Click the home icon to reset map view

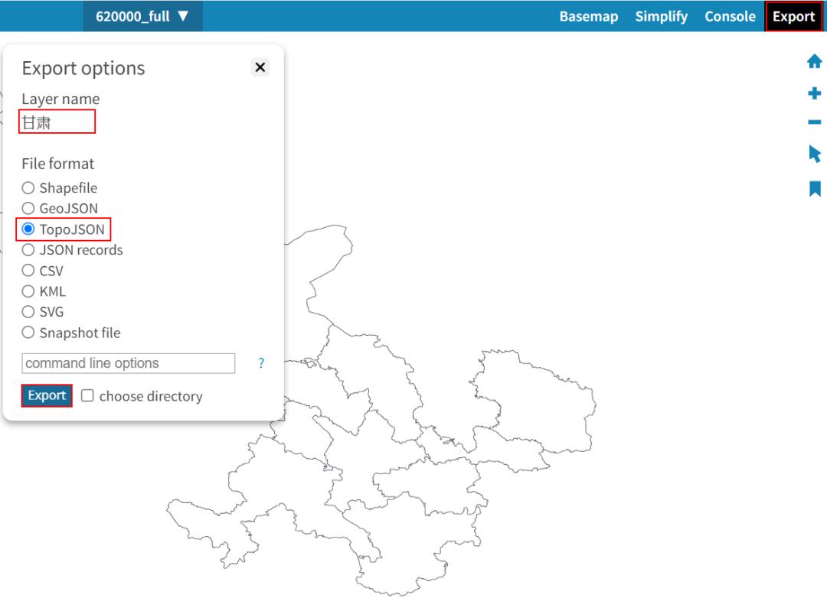(814, 62)
